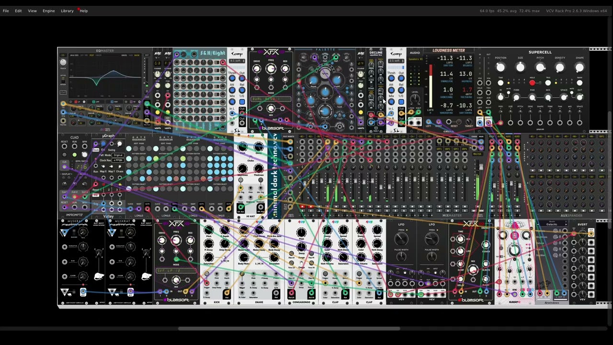This screenshot has height=345, width=613.
Task: Open the '2:1 soft' ratio selector on second Comp
Action: [396, 61]
